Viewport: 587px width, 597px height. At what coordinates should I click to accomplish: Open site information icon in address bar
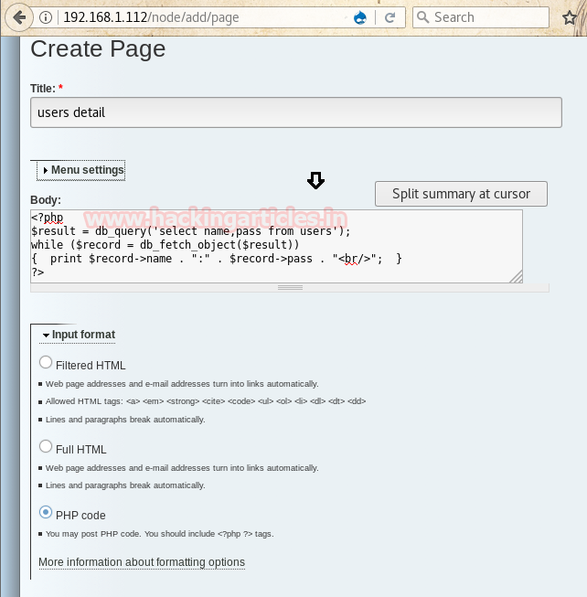46,17
